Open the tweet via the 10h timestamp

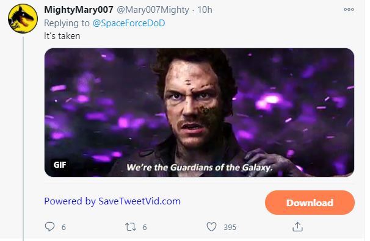[x=205, y=10]
